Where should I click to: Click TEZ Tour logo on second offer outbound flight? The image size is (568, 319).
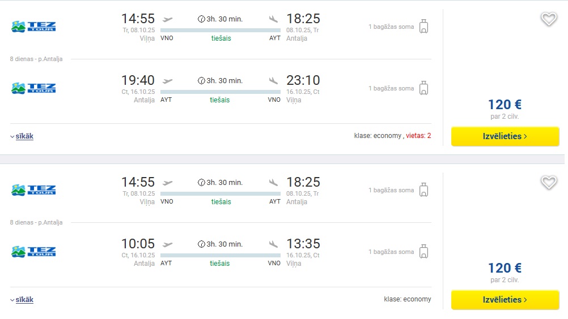click(x=33, y=189)
